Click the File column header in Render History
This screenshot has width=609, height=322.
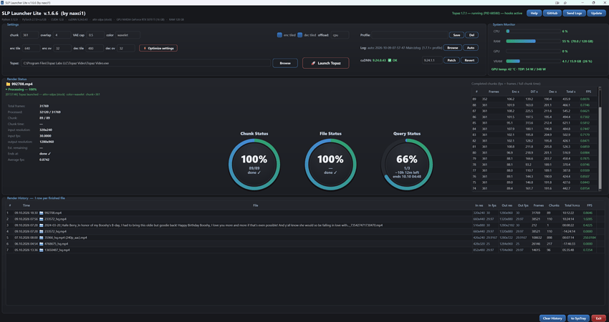click(255, 205)
